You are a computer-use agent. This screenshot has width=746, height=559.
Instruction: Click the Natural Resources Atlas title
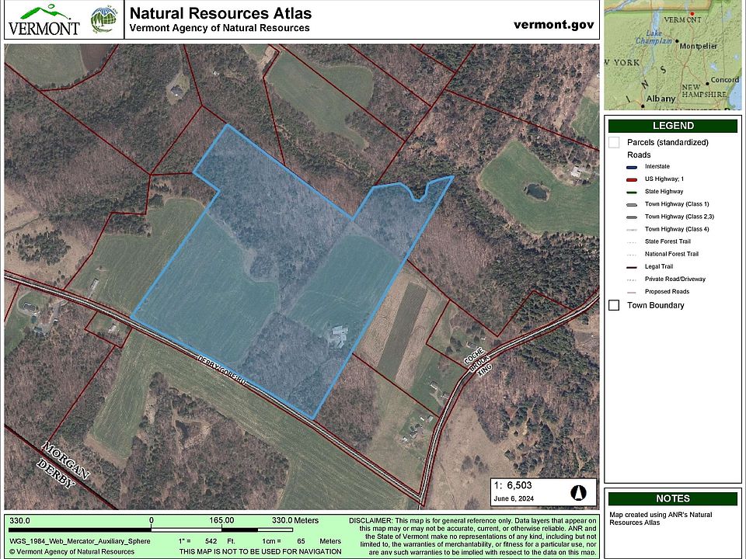220,13
